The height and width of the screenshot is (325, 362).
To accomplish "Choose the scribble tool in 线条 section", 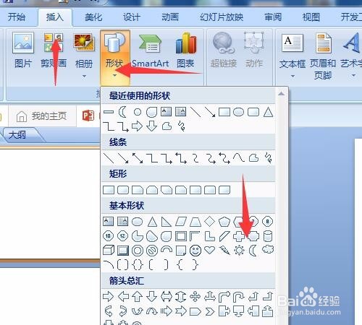I will tap(268, 158).
